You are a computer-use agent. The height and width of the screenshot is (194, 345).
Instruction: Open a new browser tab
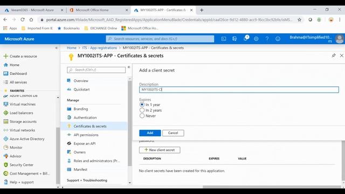point(202,10)
